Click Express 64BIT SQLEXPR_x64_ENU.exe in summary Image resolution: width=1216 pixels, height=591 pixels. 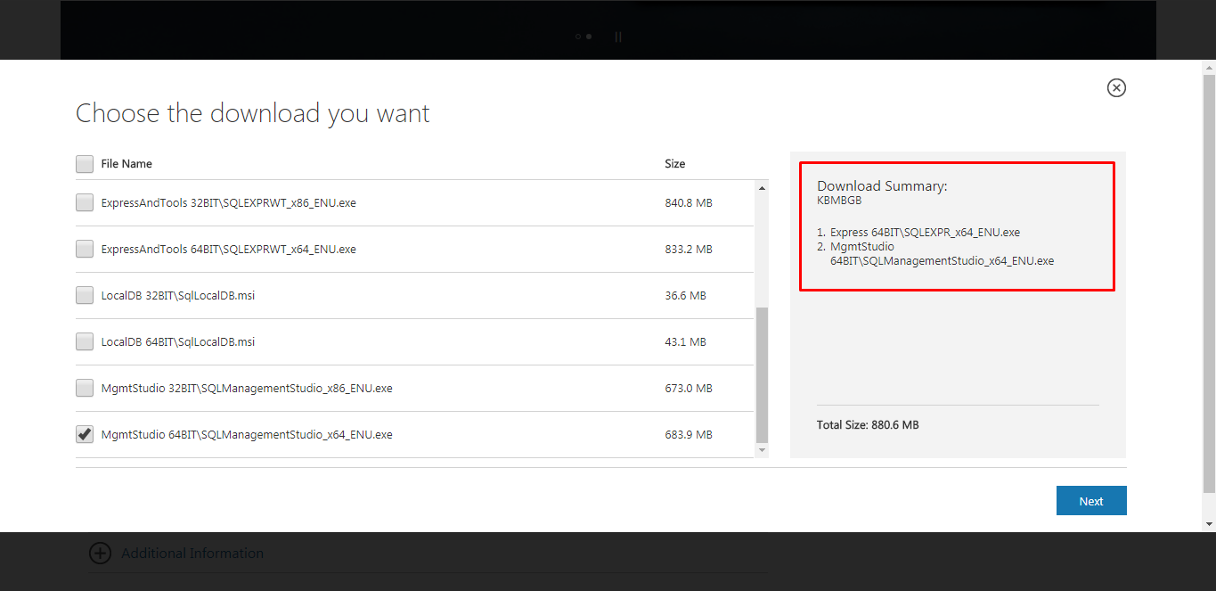point(925,232)
